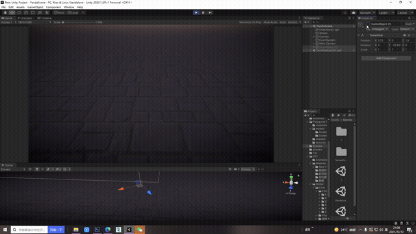Screen dimensions: 416x234
Task: Open the Layers dropdown
Action: [x=386, y=13]
